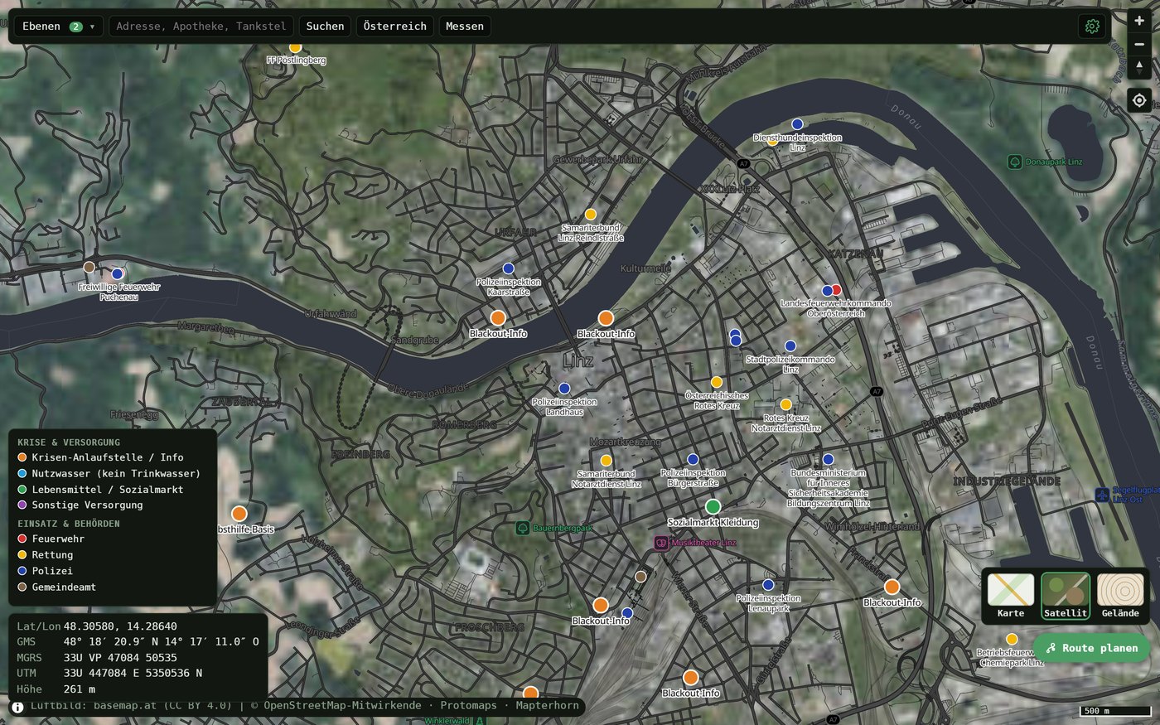Select the green Sozialmarkt Kleidung marker
Screen dimensions: 1160x725
tap(713, 506)
